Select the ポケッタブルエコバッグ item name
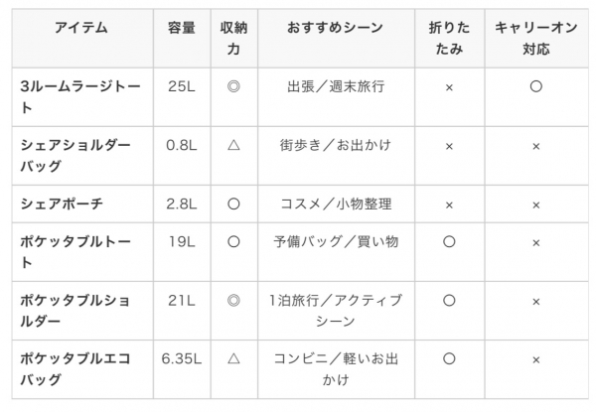The height and width of the screenshot is (412, 596). click(75, 369)
